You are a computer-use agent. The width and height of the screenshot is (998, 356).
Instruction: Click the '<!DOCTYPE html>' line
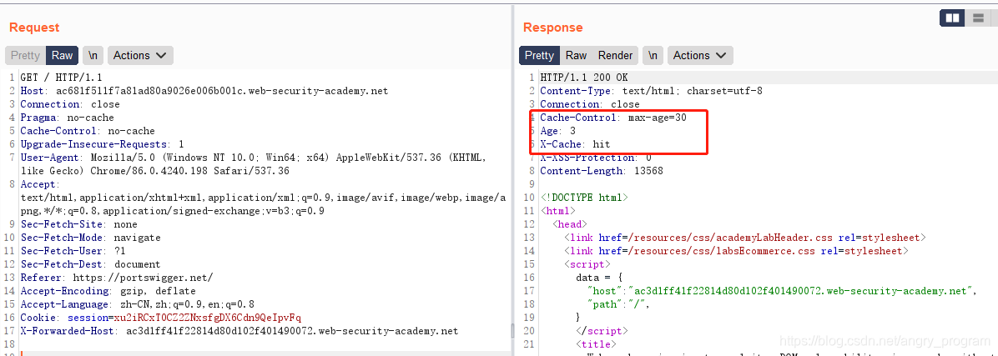pos(584,198)
